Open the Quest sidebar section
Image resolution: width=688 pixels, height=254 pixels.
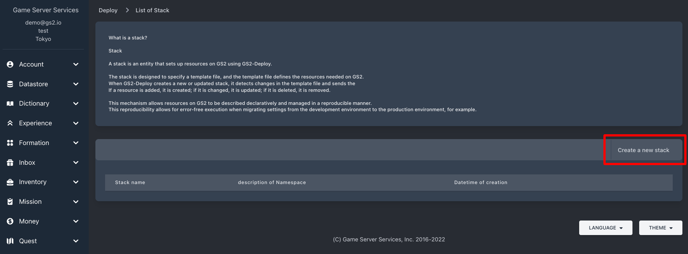[43, 241]
